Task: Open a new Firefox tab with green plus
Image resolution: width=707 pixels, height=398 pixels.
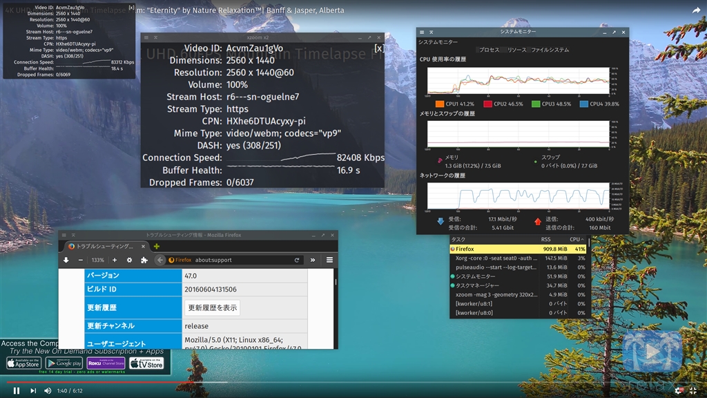Action: (x=157, y=247)
